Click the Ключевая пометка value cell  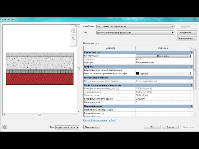(163, 113)
